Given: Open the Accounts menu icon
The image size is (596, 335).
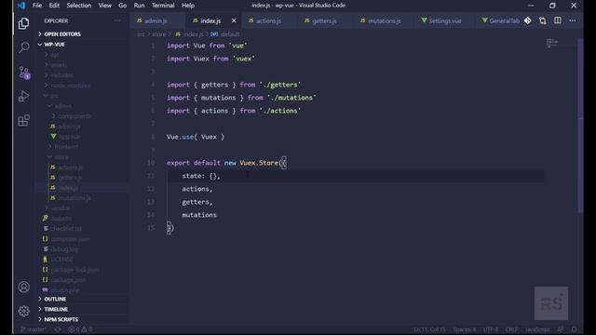Looking at the screenshot, I should (x=23, y=287).
